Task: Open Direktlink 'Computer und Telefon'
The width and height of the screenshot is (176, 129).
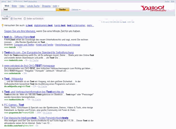Action: click(x=24, y=45)
